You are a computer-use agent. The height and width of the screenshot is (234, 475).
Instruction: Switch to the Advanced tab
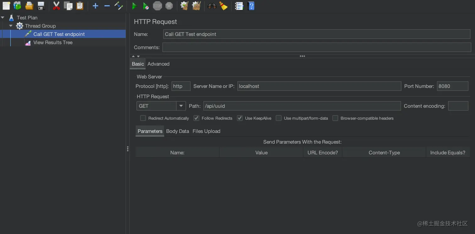pyautogui.click(x=158, y=64)
